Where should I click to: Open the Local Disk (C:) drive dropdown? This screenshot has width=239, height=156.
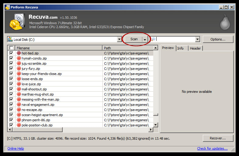pos(119,39)
